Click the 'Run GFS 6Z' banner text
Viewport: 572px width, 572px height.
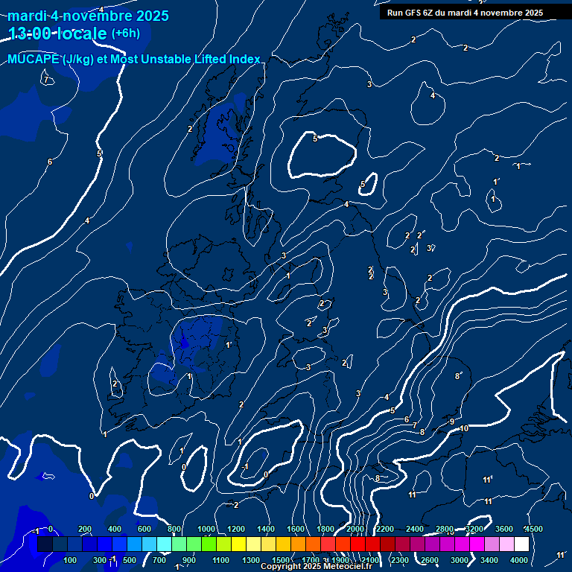pyautogui.click(x=465, y=13)
